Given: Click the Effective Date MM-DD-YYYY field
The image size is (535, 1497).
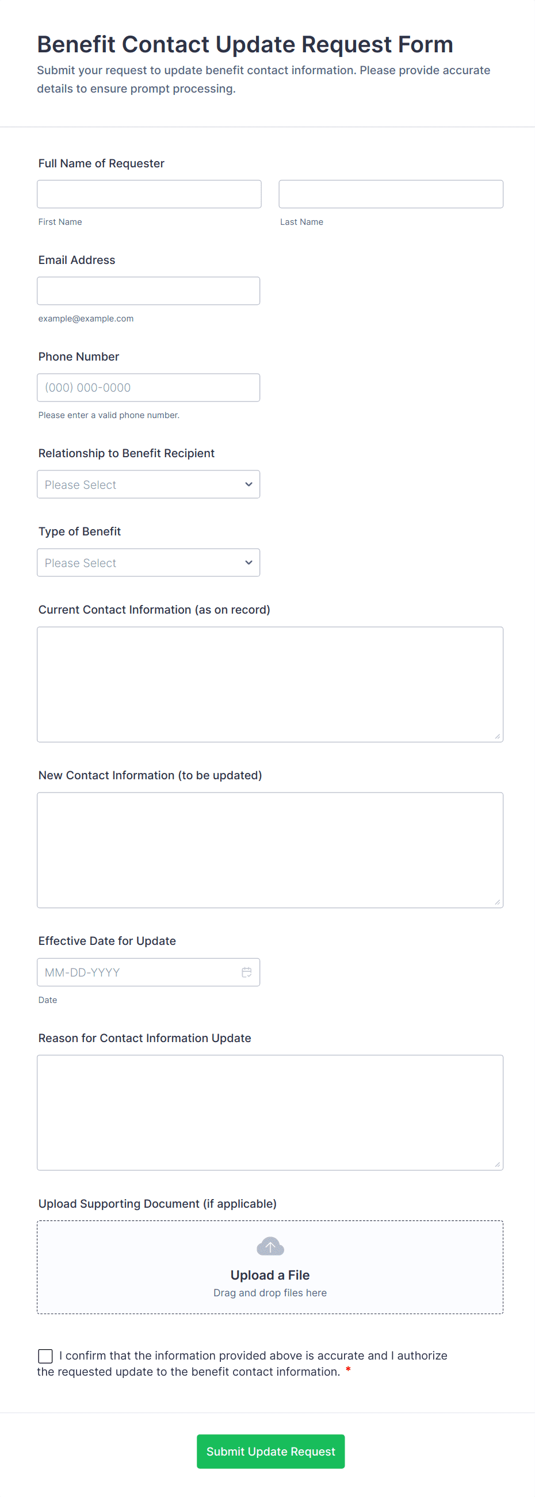Looking at the screenshot, I should click(x=140, y=973).
